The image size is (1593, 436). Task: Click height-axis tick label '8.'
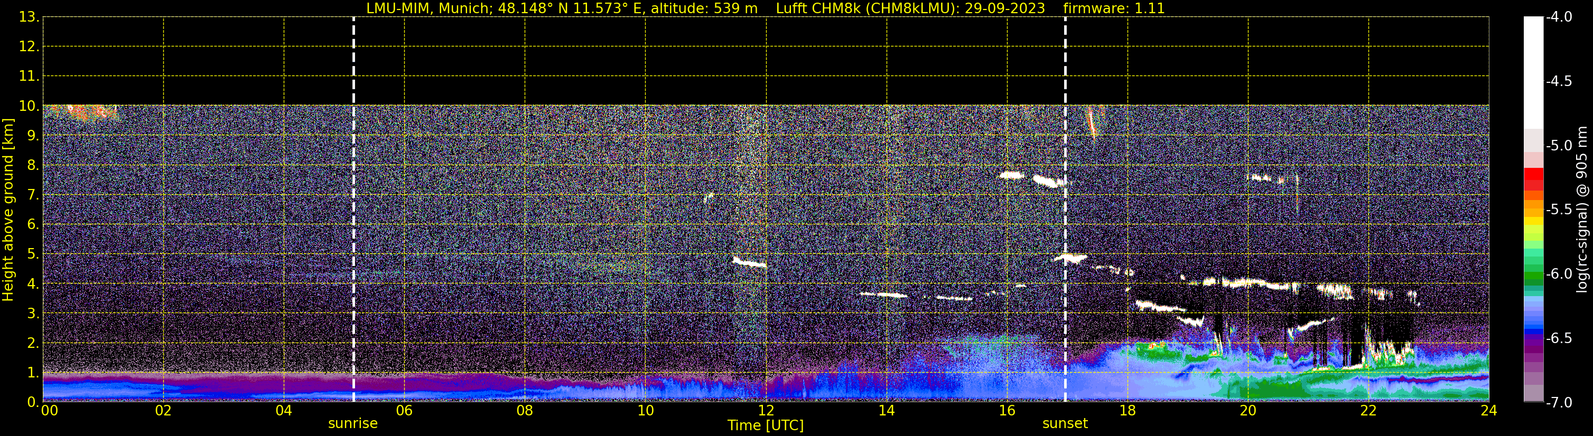33,165
